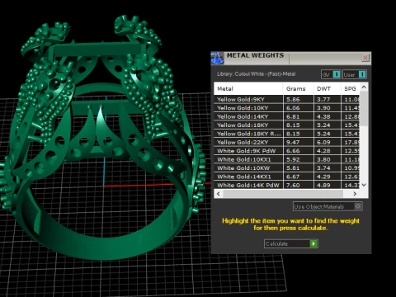Click the horizontal scrollbar track
Viewport: 396px width, 297px height.
283,194
